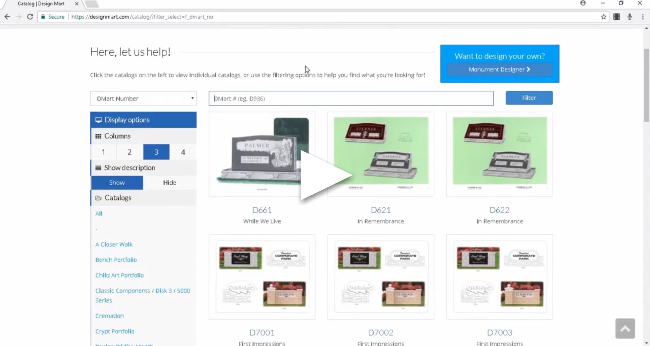The image size is (650, 346).
Task: Select Hide description option
Action: click(170, 183)
